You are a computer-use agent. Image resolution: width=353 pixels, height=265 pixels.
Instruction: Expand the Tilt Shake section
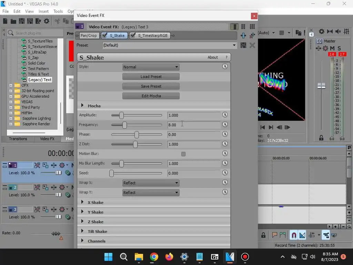(x=82, y=231)
